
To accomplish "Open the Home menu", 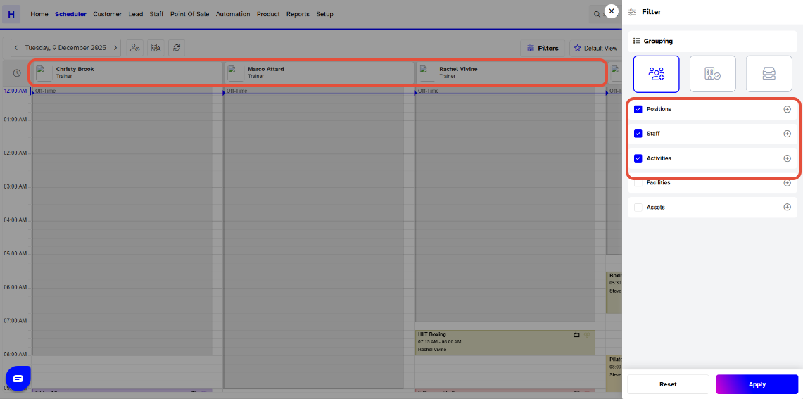I will [x=39, y=14].
